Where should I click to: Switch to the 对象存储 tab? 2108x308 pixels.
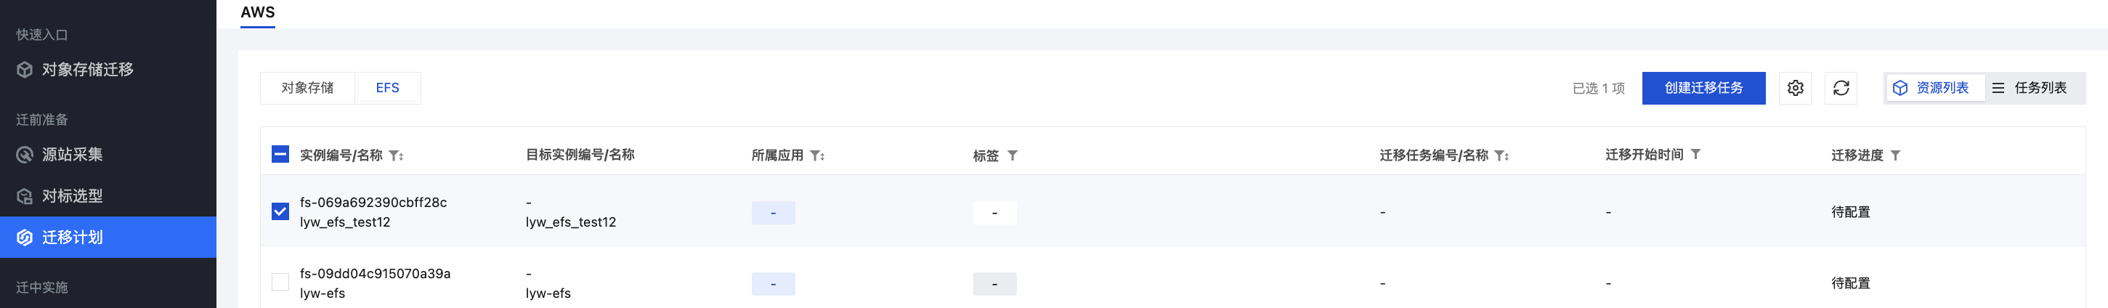[308, 89]
